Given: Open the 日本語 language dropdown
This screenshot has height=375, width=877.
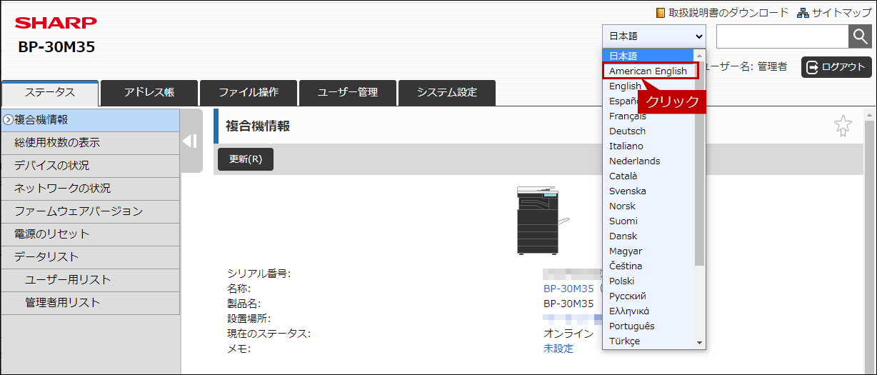Looking at the screenshot, I should pyautogui.click(x=654, y=36).
